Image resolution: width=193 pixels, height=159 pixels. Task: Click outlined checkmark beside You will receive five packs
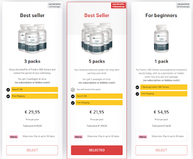point(73,90)
